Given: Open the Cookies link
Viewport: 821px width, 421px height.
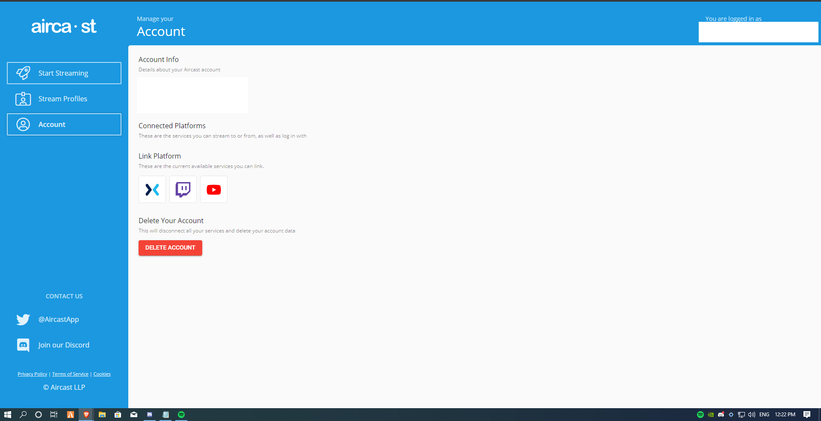Looking at the screenshot, I should pyautogui.click(x=102, y=374).
